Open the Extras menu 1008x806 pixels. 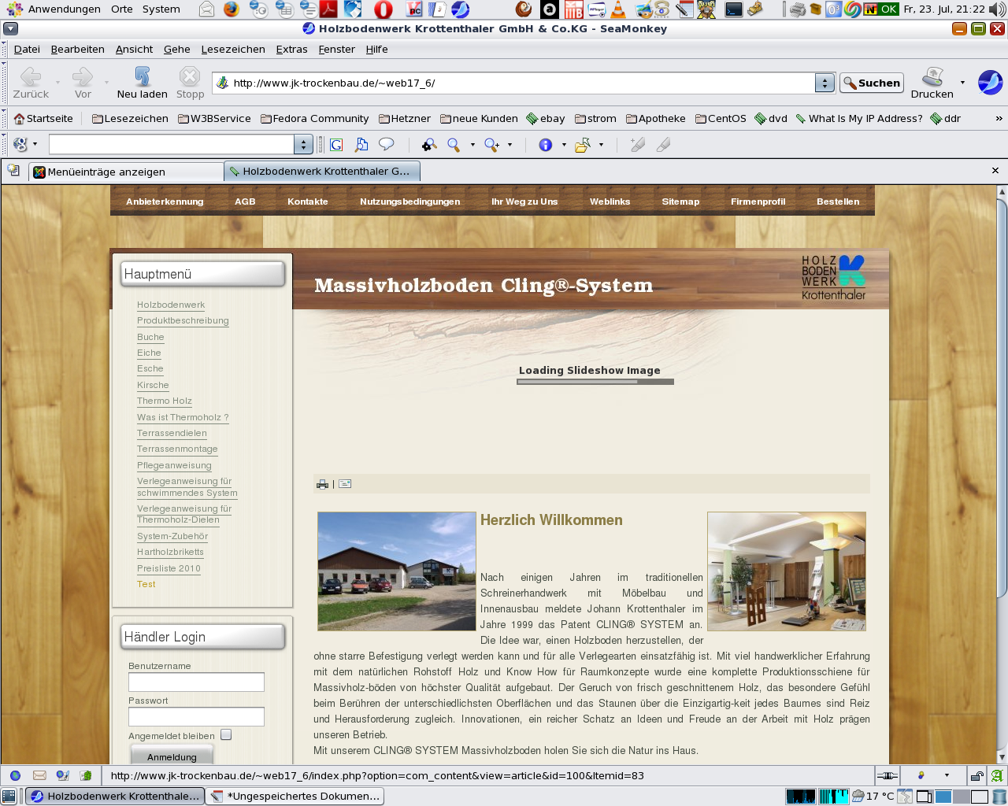click(x=291, y=49)
